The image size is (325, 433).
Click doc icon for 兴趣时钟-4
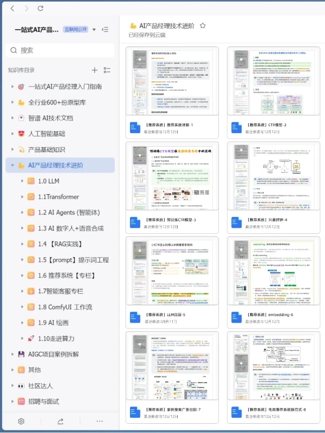tap(237, 222)
